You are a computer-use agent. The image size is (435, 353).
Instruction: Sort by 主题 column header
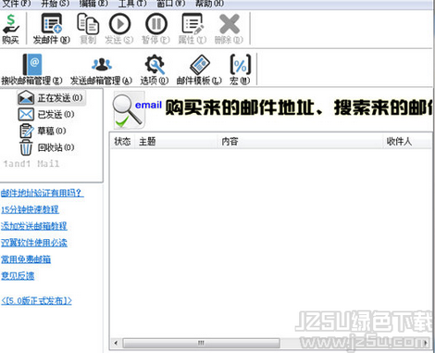coord(176,142)
